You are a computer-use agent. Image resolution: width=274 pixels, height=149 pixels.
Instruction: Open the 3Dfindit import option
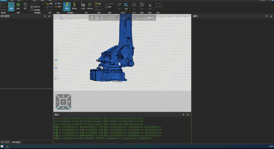click(90, 6)
